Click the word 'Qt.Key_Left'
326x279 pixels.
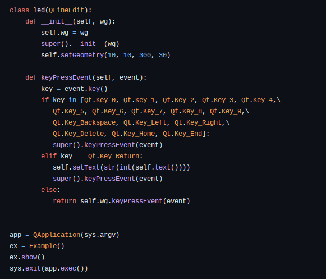(x=145, y=122)
